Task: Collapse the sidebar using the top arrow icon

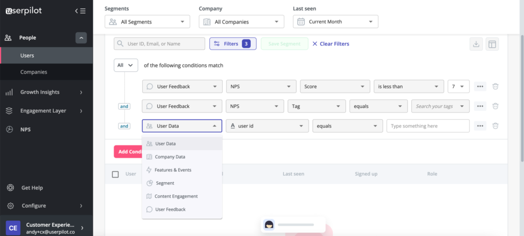Action: click(x=80, y=11)
